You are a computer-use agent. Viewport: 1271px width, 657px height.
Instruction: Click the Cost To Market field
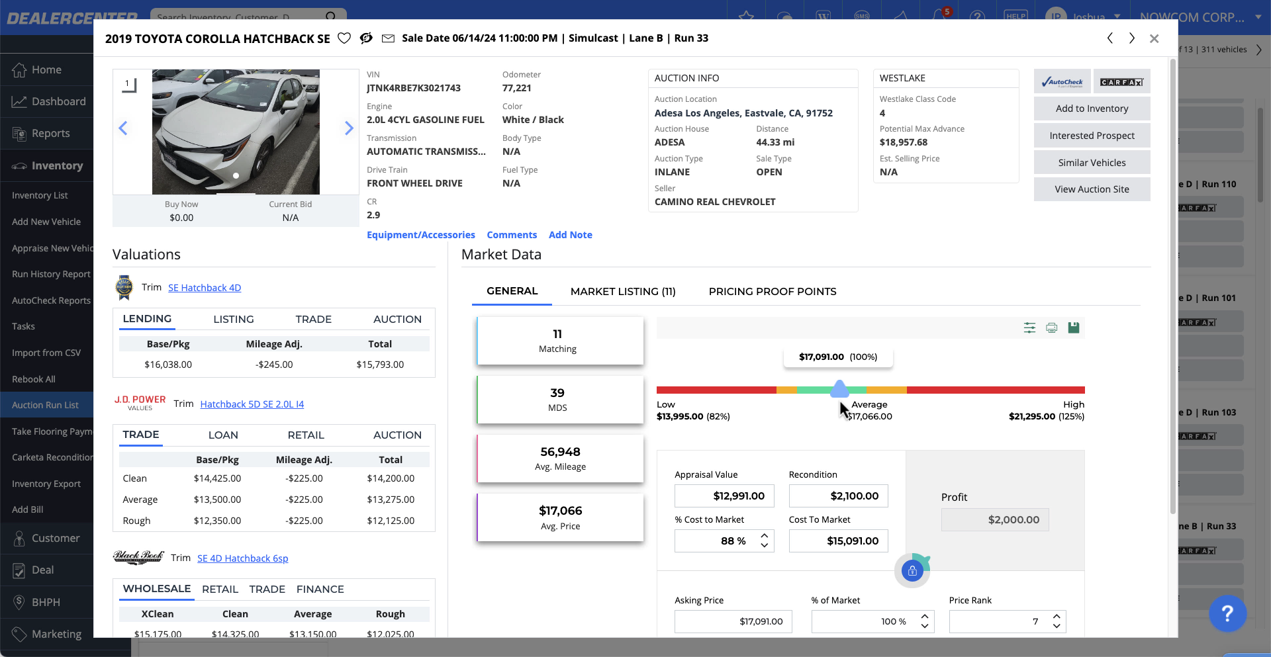[x=838, y=541]
